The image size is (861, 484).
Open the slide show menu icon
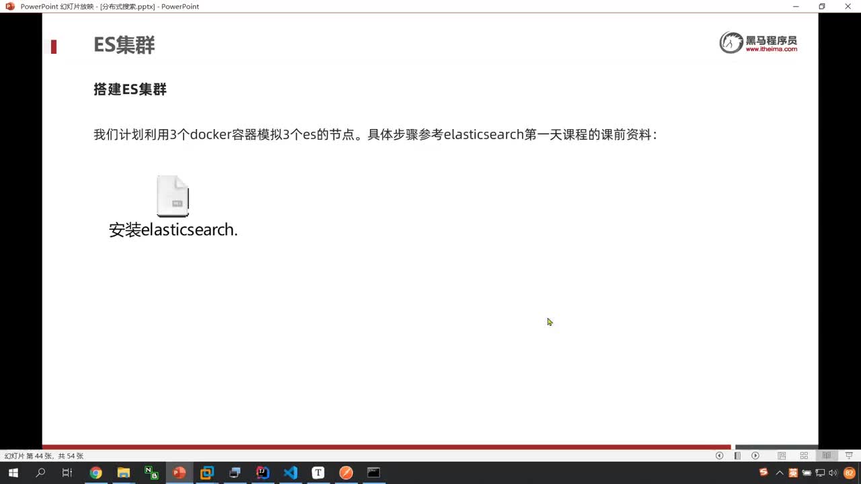click(737, 456)
